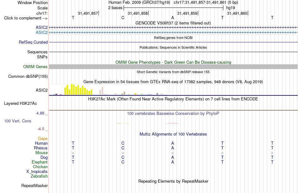This screenshot has height=193, width=298.
Task: Click the 4.88 PhyloP upper scale value
Action: pyautogui.click(x=40, y=113)
